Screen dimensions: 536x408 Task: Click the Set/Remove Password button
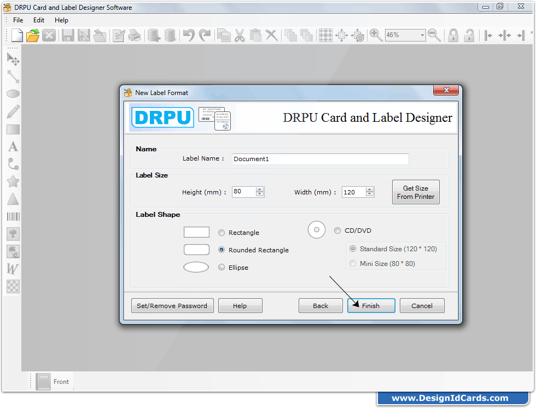172,305
